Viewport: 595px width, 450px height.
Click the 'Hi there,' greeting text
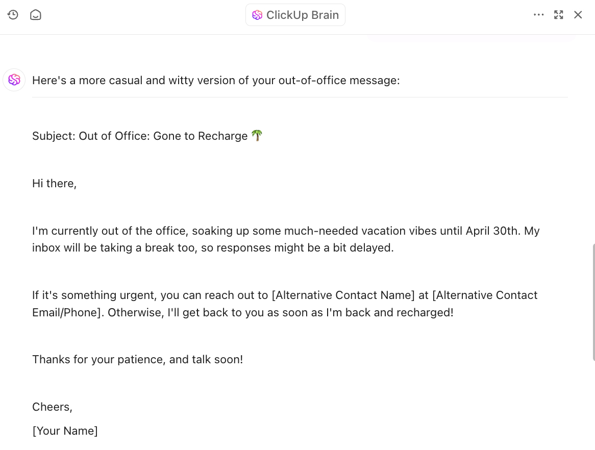55,183
